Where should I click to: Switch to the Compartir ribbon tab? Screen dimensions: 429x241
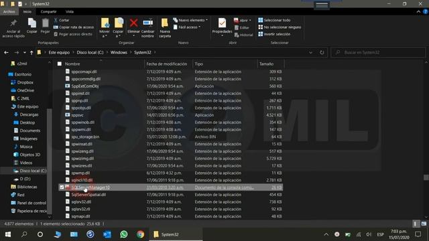[x=48, y=12]
